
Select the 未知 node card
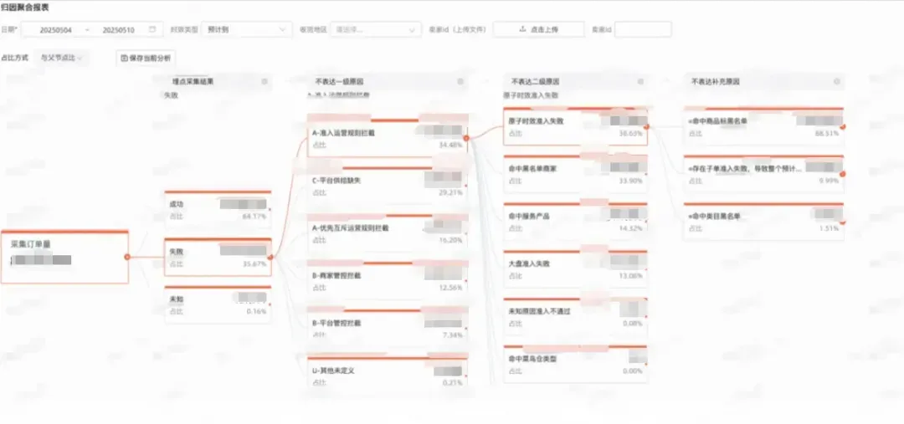[218, 305]
